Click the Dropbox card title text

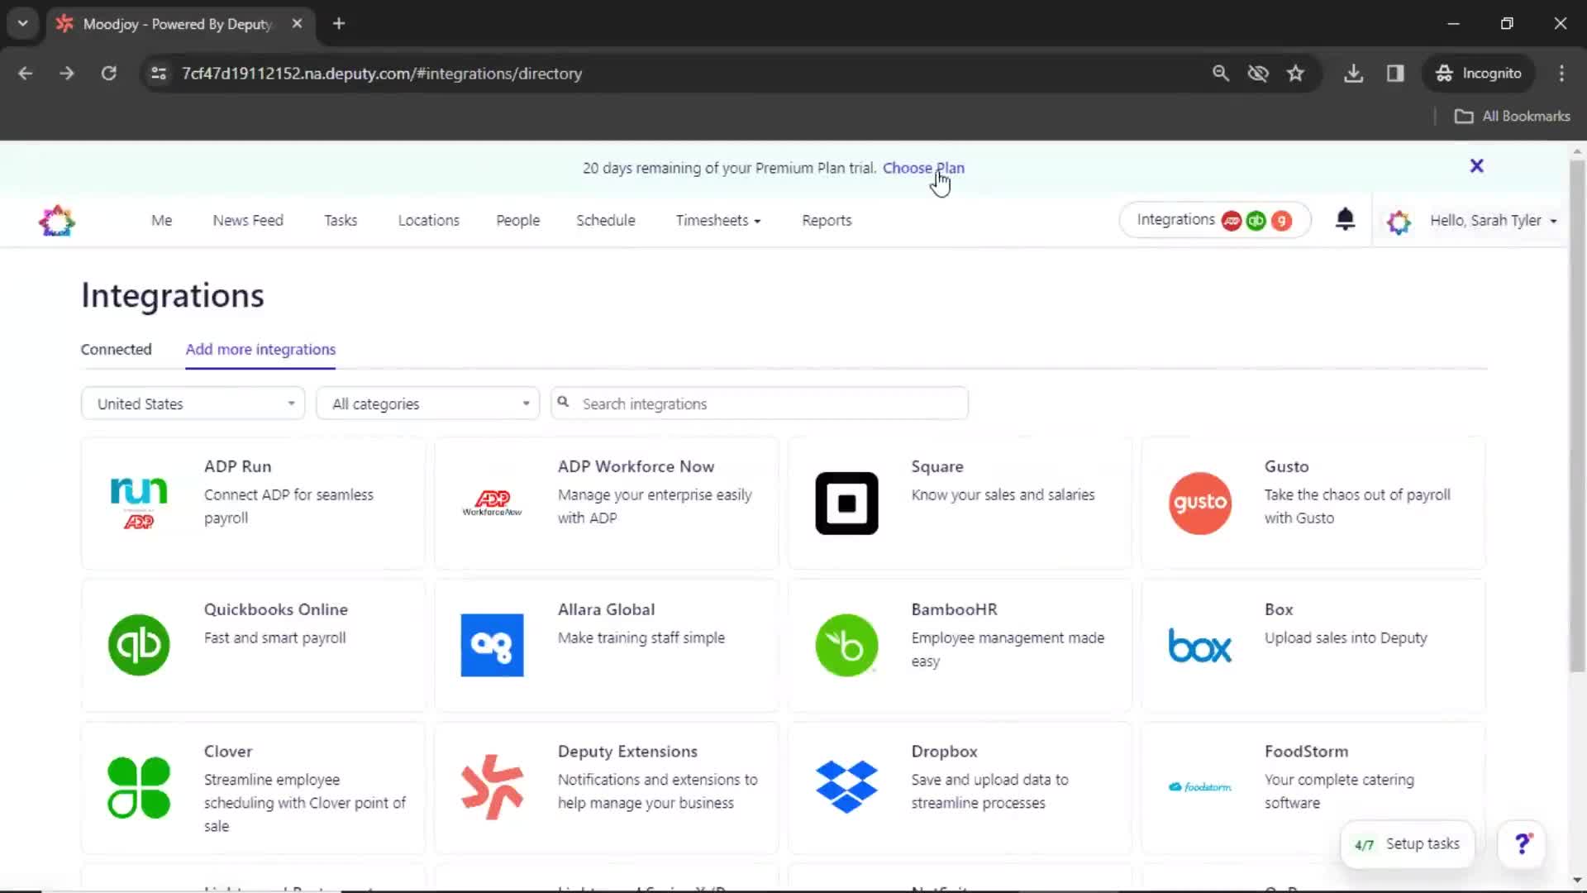(944, 752)
